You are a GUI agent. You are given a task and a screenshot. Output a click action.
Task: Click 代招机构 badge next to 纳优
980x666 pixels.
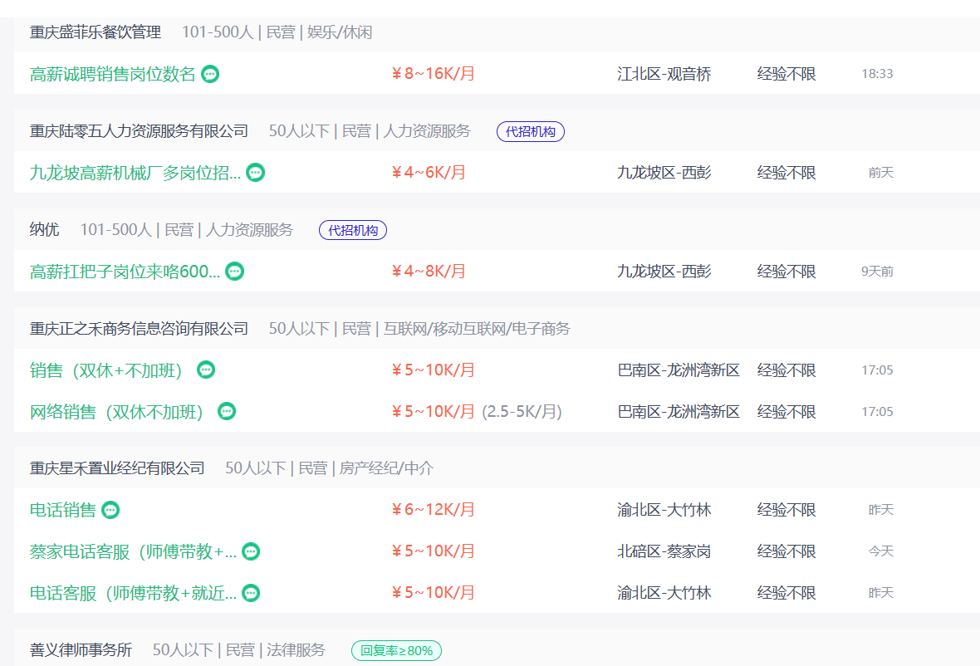pos(353,230)
